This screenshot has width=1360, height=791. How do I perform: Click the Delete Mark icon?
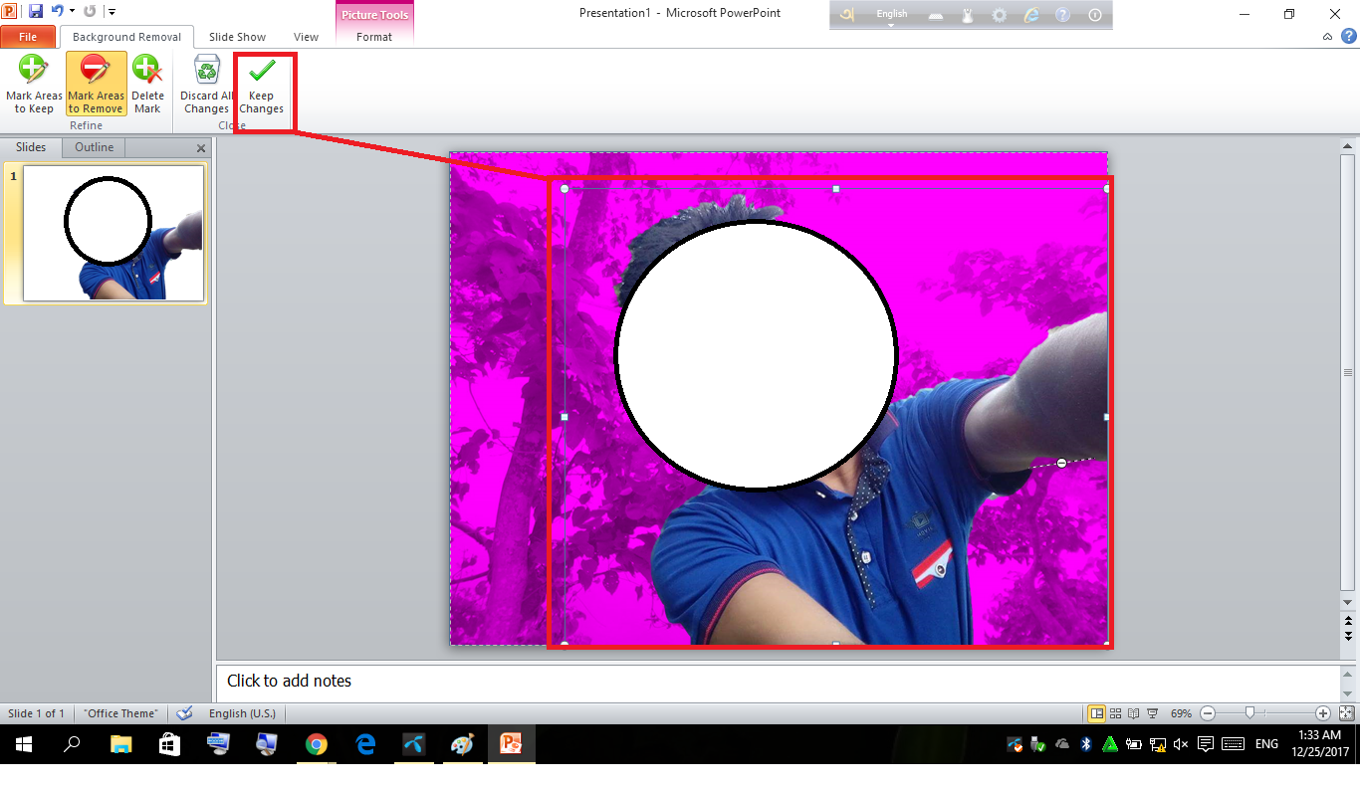147,85
